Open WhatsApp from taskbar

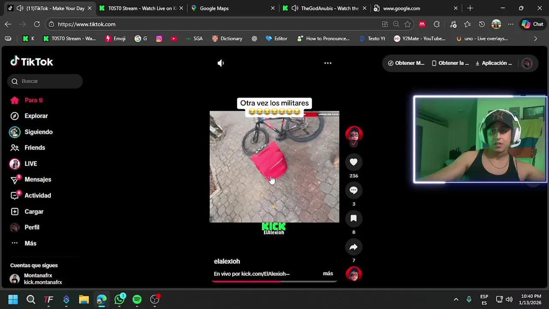119,299
